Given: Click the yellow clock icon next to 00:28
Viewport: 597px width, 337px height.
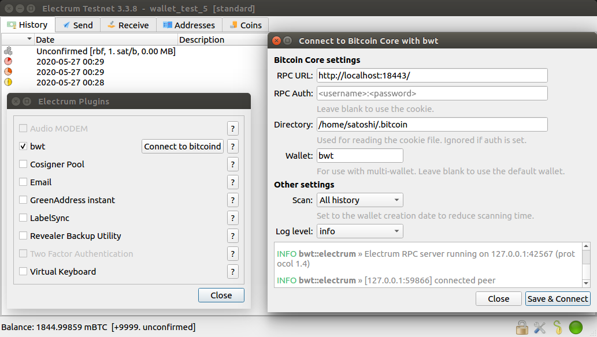Looking at the screenshot, I should point(7,82).
